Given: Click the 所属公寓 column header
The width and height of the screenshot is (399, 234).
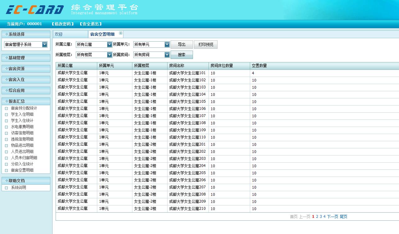Looking at the screenshot, I should click(x=76, y=66).
